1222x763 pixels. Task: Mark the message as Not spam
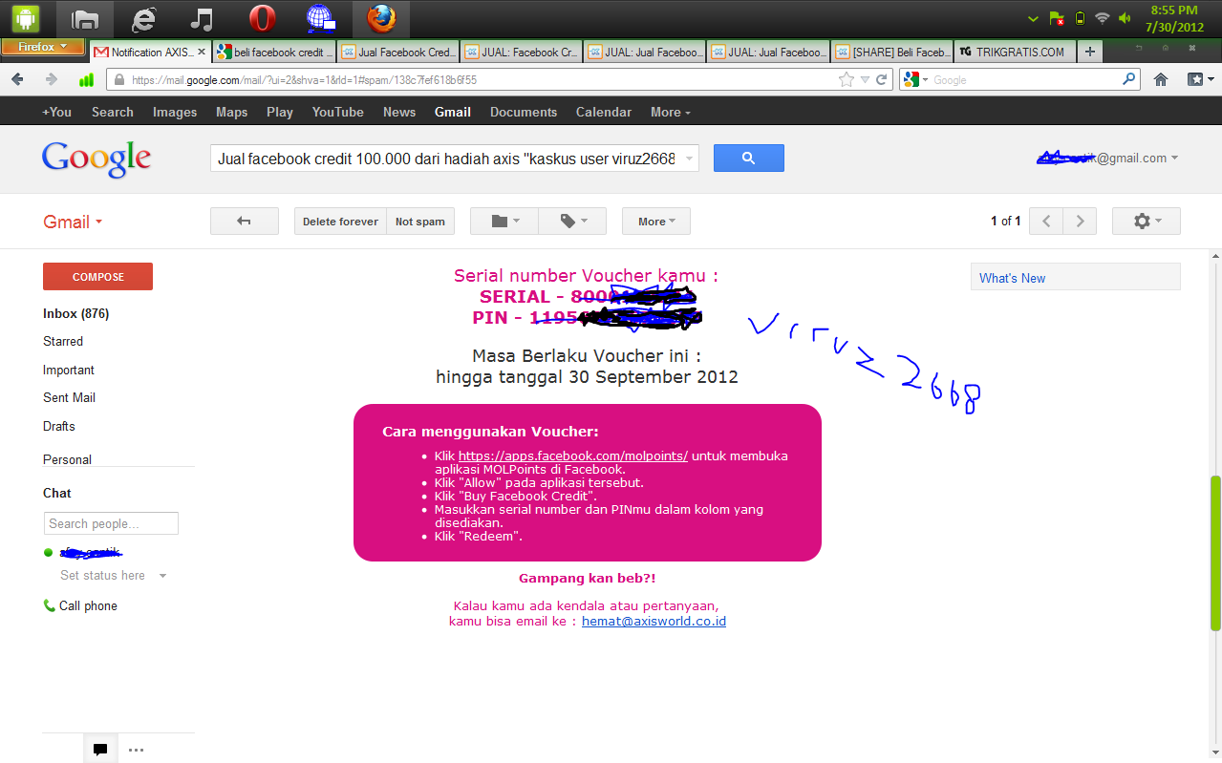pos(420,222)
